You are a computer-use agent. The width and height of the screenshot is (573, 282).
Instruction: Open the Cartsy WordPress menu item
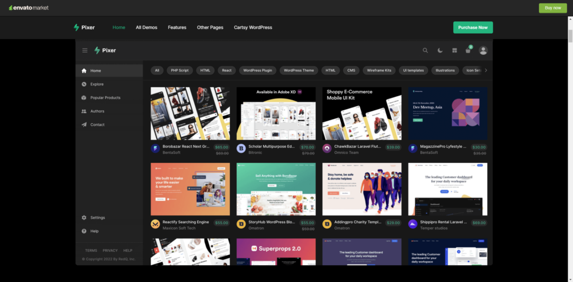[253, 27]
